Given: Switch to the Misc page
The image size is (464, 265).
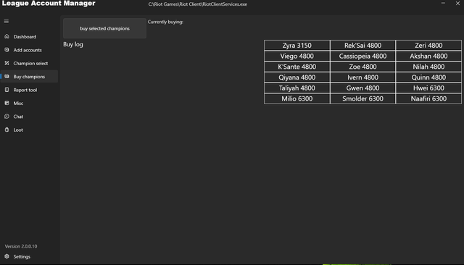Looking at the screenshot, I should coord(29,103).
